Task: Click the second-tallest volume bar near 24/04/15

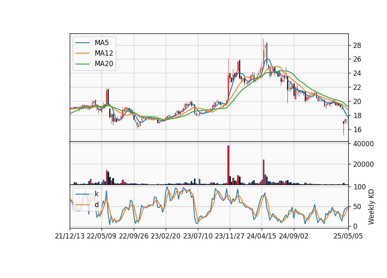Action: [x=264, y=172]
